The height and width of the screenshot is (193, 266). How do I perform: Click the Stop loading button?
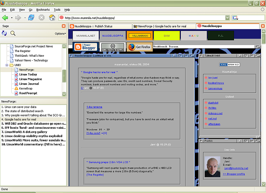click(x=42, y=18)
